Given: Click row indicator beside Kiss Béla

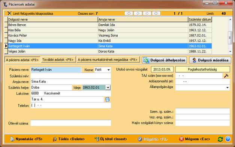Looking at the screenshot, I should coord(6,30).
